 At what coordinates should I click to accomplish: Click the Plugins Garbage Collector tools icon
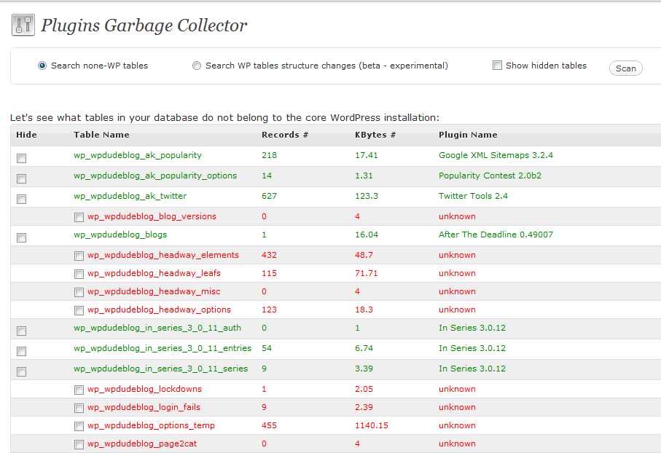click(x=23, y=25)
